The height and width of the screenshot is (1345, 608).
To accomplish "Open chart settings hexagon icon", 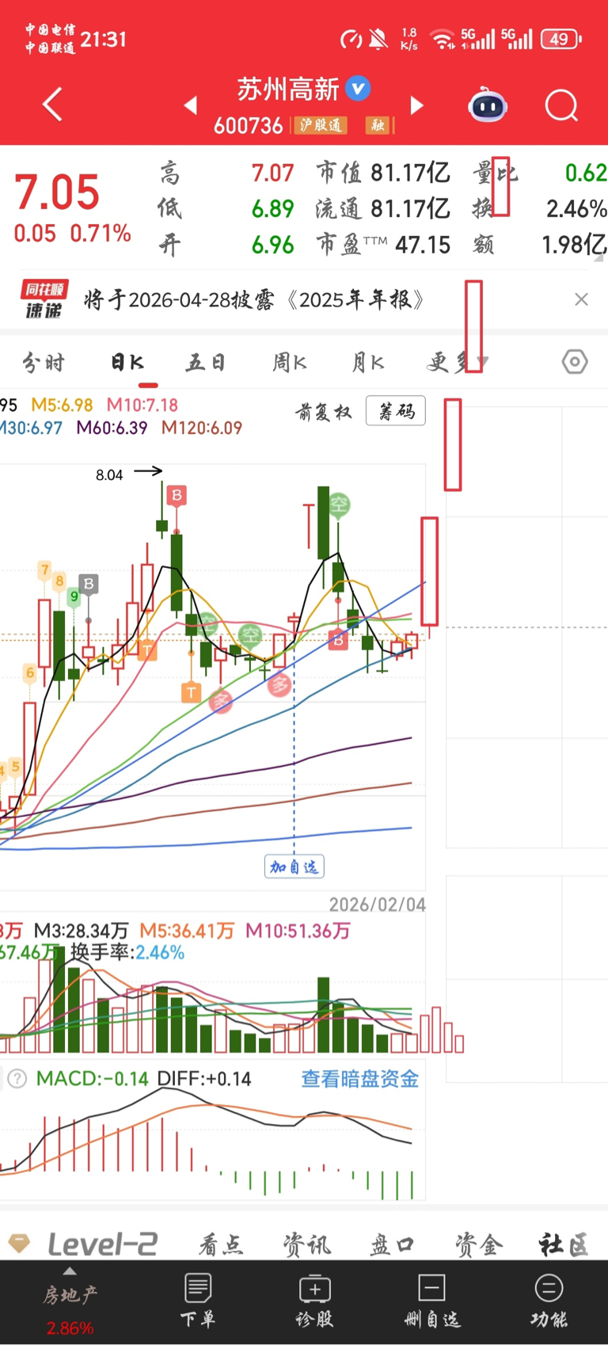I will point(575,362).
